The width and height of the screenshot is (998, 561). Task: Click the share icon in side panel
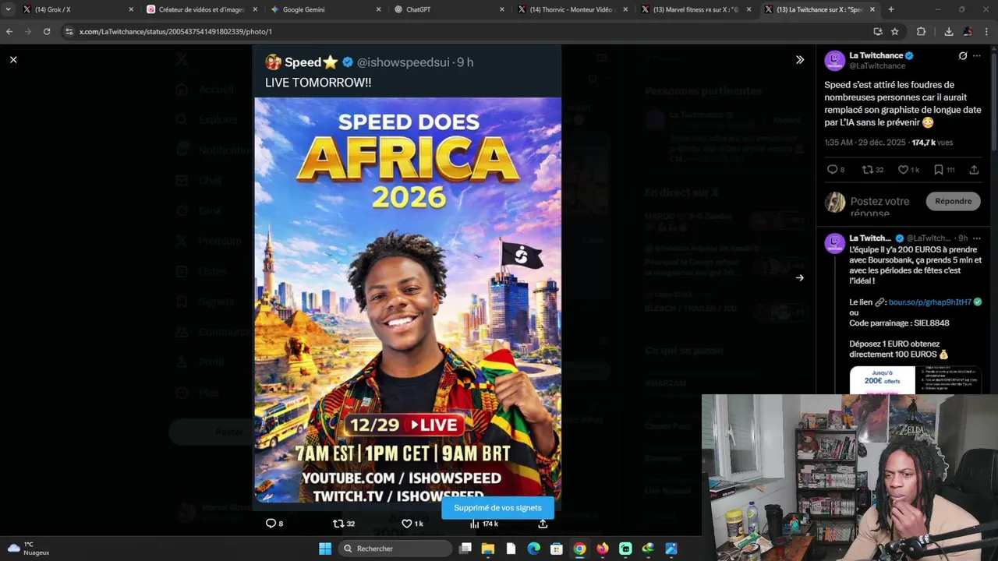tap(974, 169)
